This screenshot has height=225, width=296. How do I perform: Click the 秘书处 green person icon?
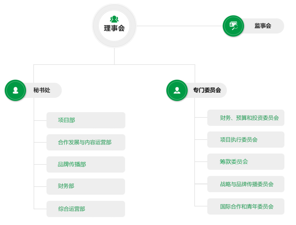pyautogui.click(x=15, y=90)
